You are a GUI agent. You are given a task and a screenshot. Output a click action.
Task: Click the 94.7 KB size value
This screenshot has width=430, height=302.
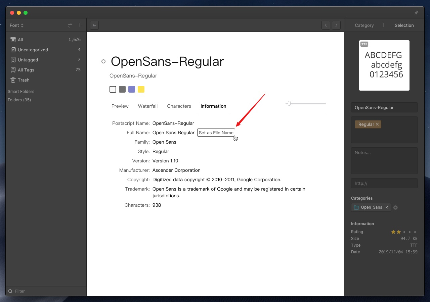pyautogui.click(x=409, y=239)
